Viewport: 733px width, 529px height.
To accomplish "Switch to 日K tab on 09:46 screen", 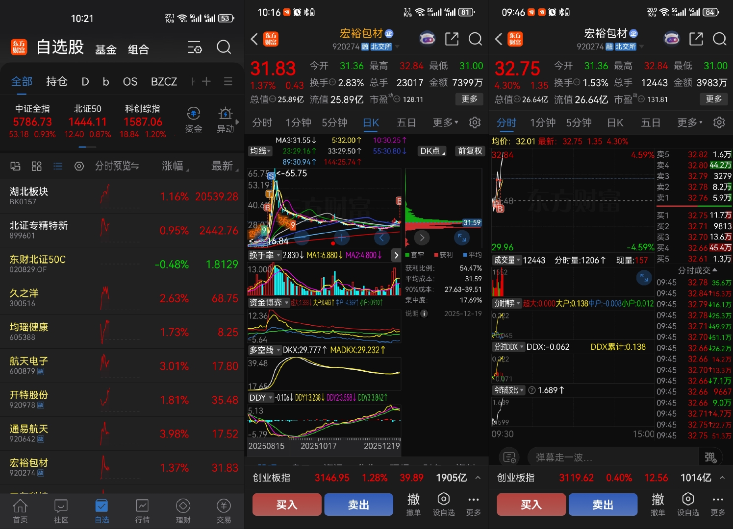I will pos(615,122).
